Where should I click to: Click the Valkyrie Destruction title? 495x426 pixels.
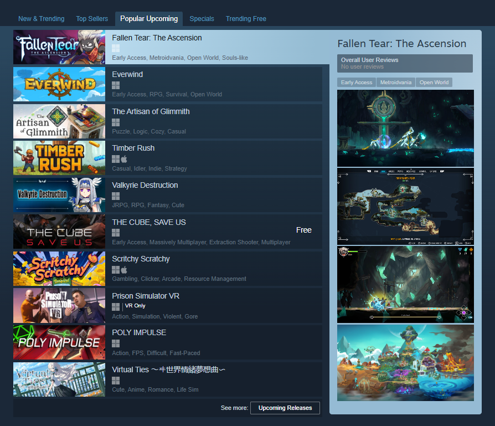click(x=145, y=185)
